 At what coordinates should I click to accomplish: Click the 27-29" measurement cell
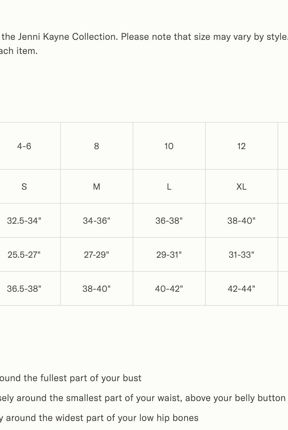pyautogui.click(x=96, y=255)
